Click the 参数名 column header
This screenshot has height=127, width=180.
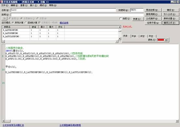[16, 27]
